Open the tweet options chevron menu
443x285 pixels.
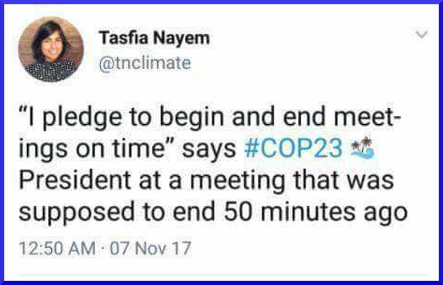click(x=421, y=35)
